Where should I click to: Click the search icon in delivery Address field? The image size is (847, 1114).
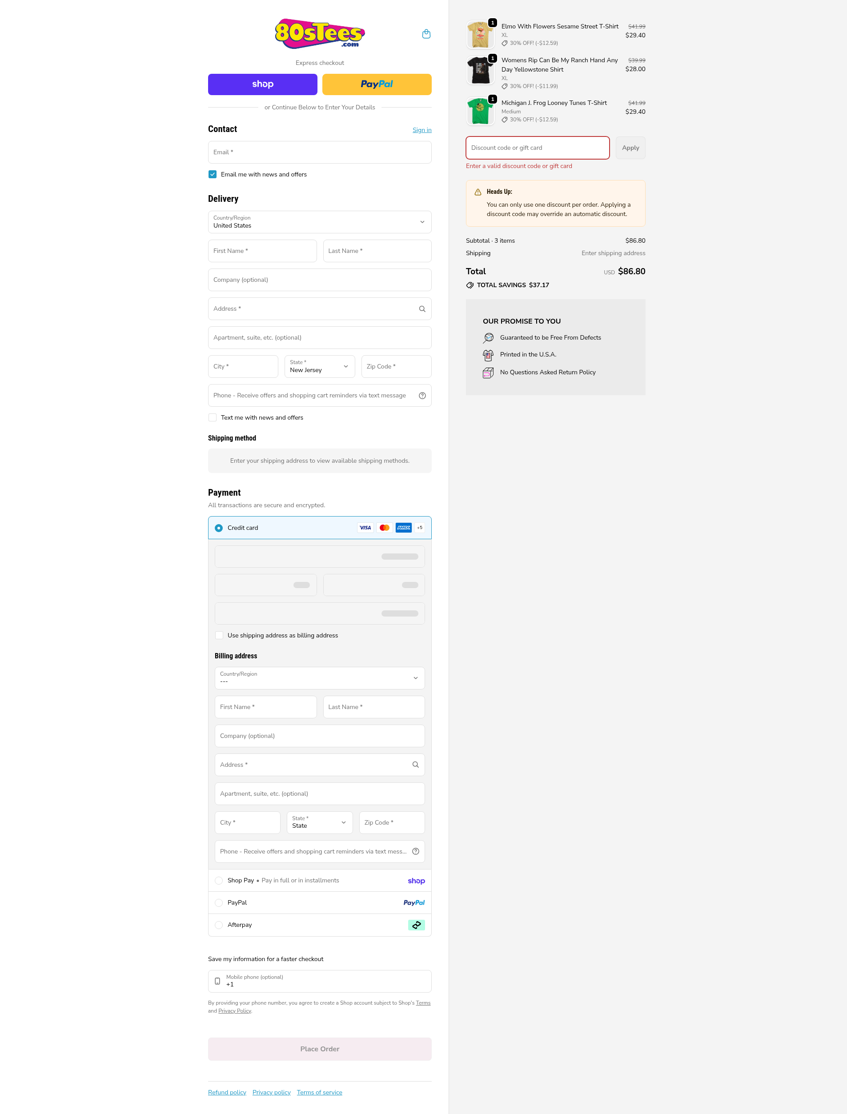click(x=422, y=309)
